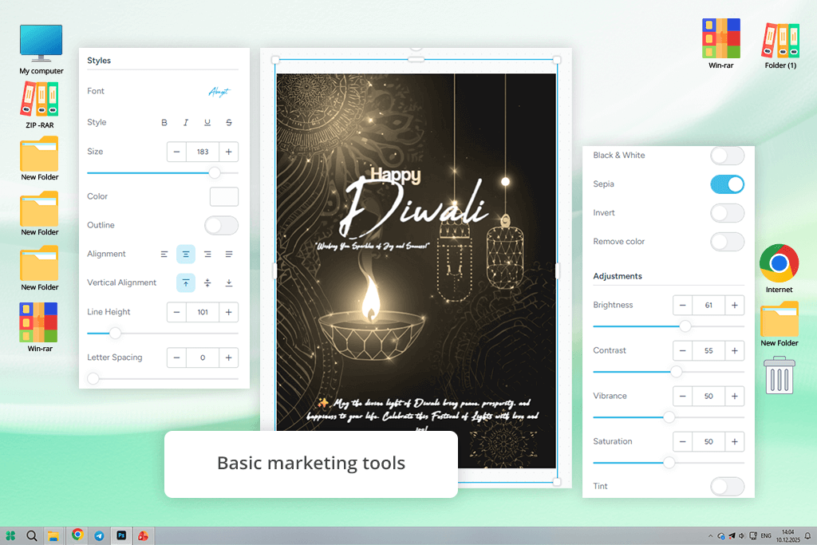Screen dimensions: 817x545
Task: Select the Diwali script text on poster
Action: tap(414, 208)
